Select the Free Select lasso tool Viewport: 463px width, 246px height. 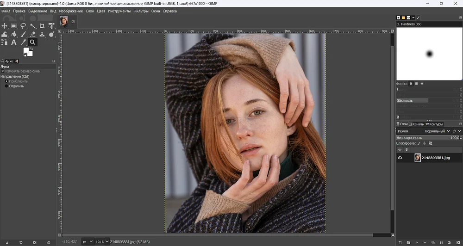click(23, 26)
